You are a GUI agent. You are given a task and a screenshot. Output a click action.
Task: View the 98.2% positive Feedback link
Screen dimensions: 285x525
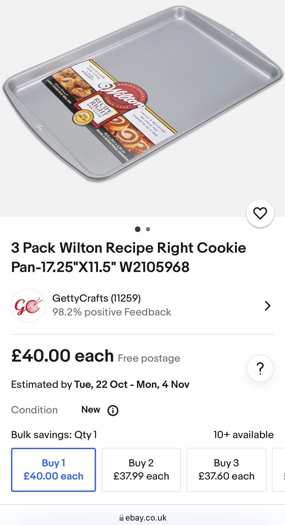(112, 312)
